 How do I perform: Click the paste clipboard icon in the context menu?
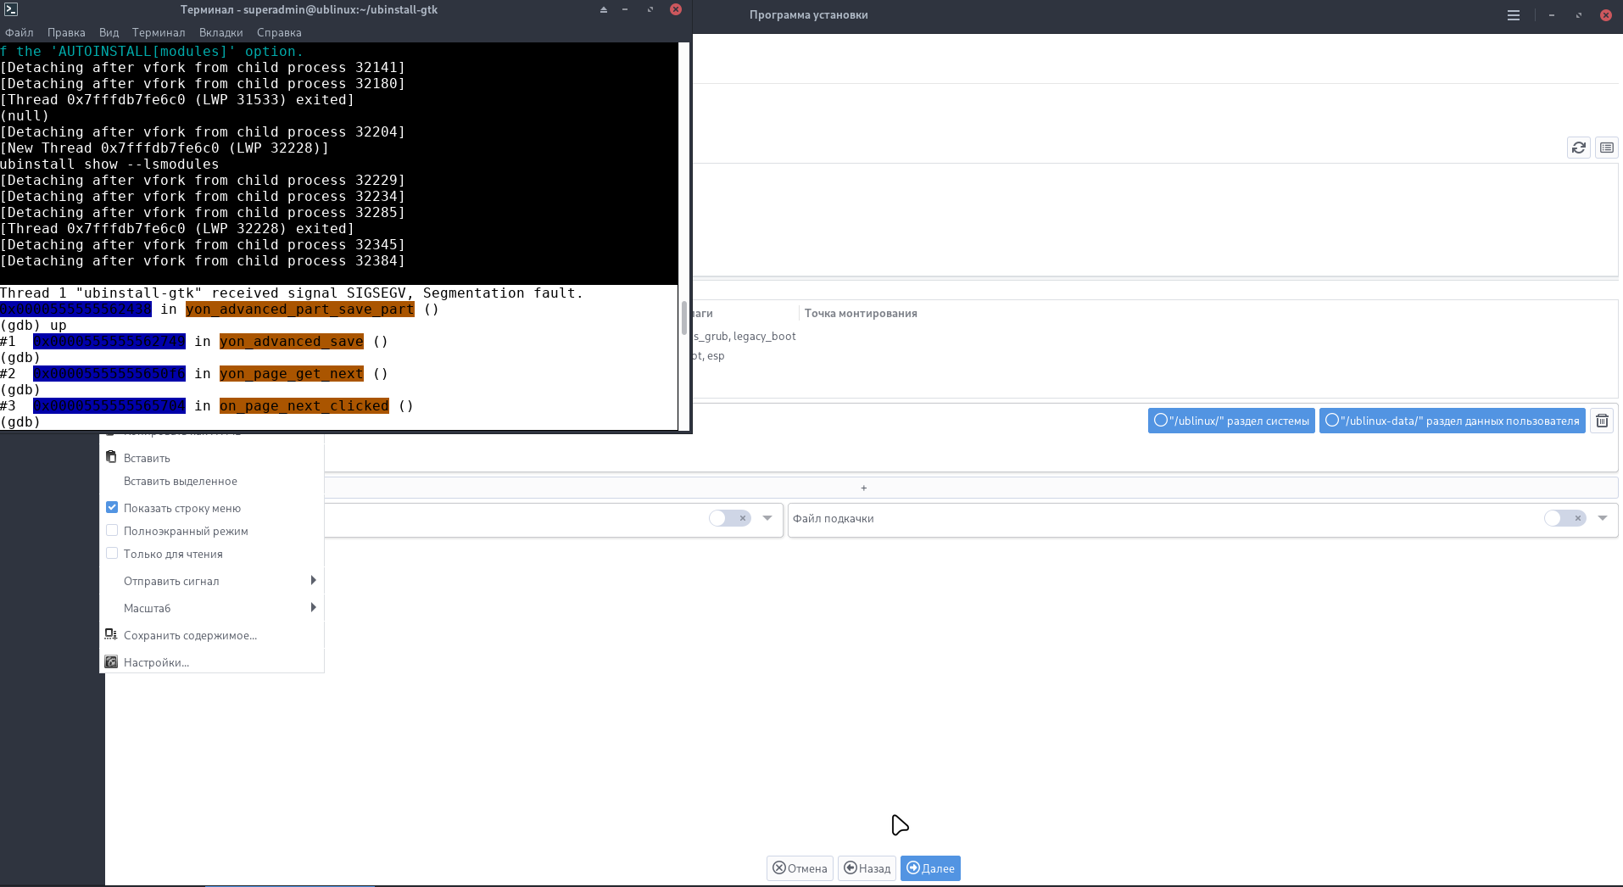(111, 457)
